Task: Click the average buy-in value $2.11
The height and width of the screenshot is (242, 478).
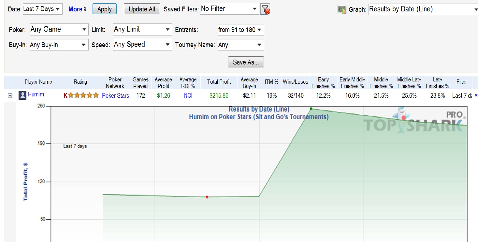Action: coord(249,96)
